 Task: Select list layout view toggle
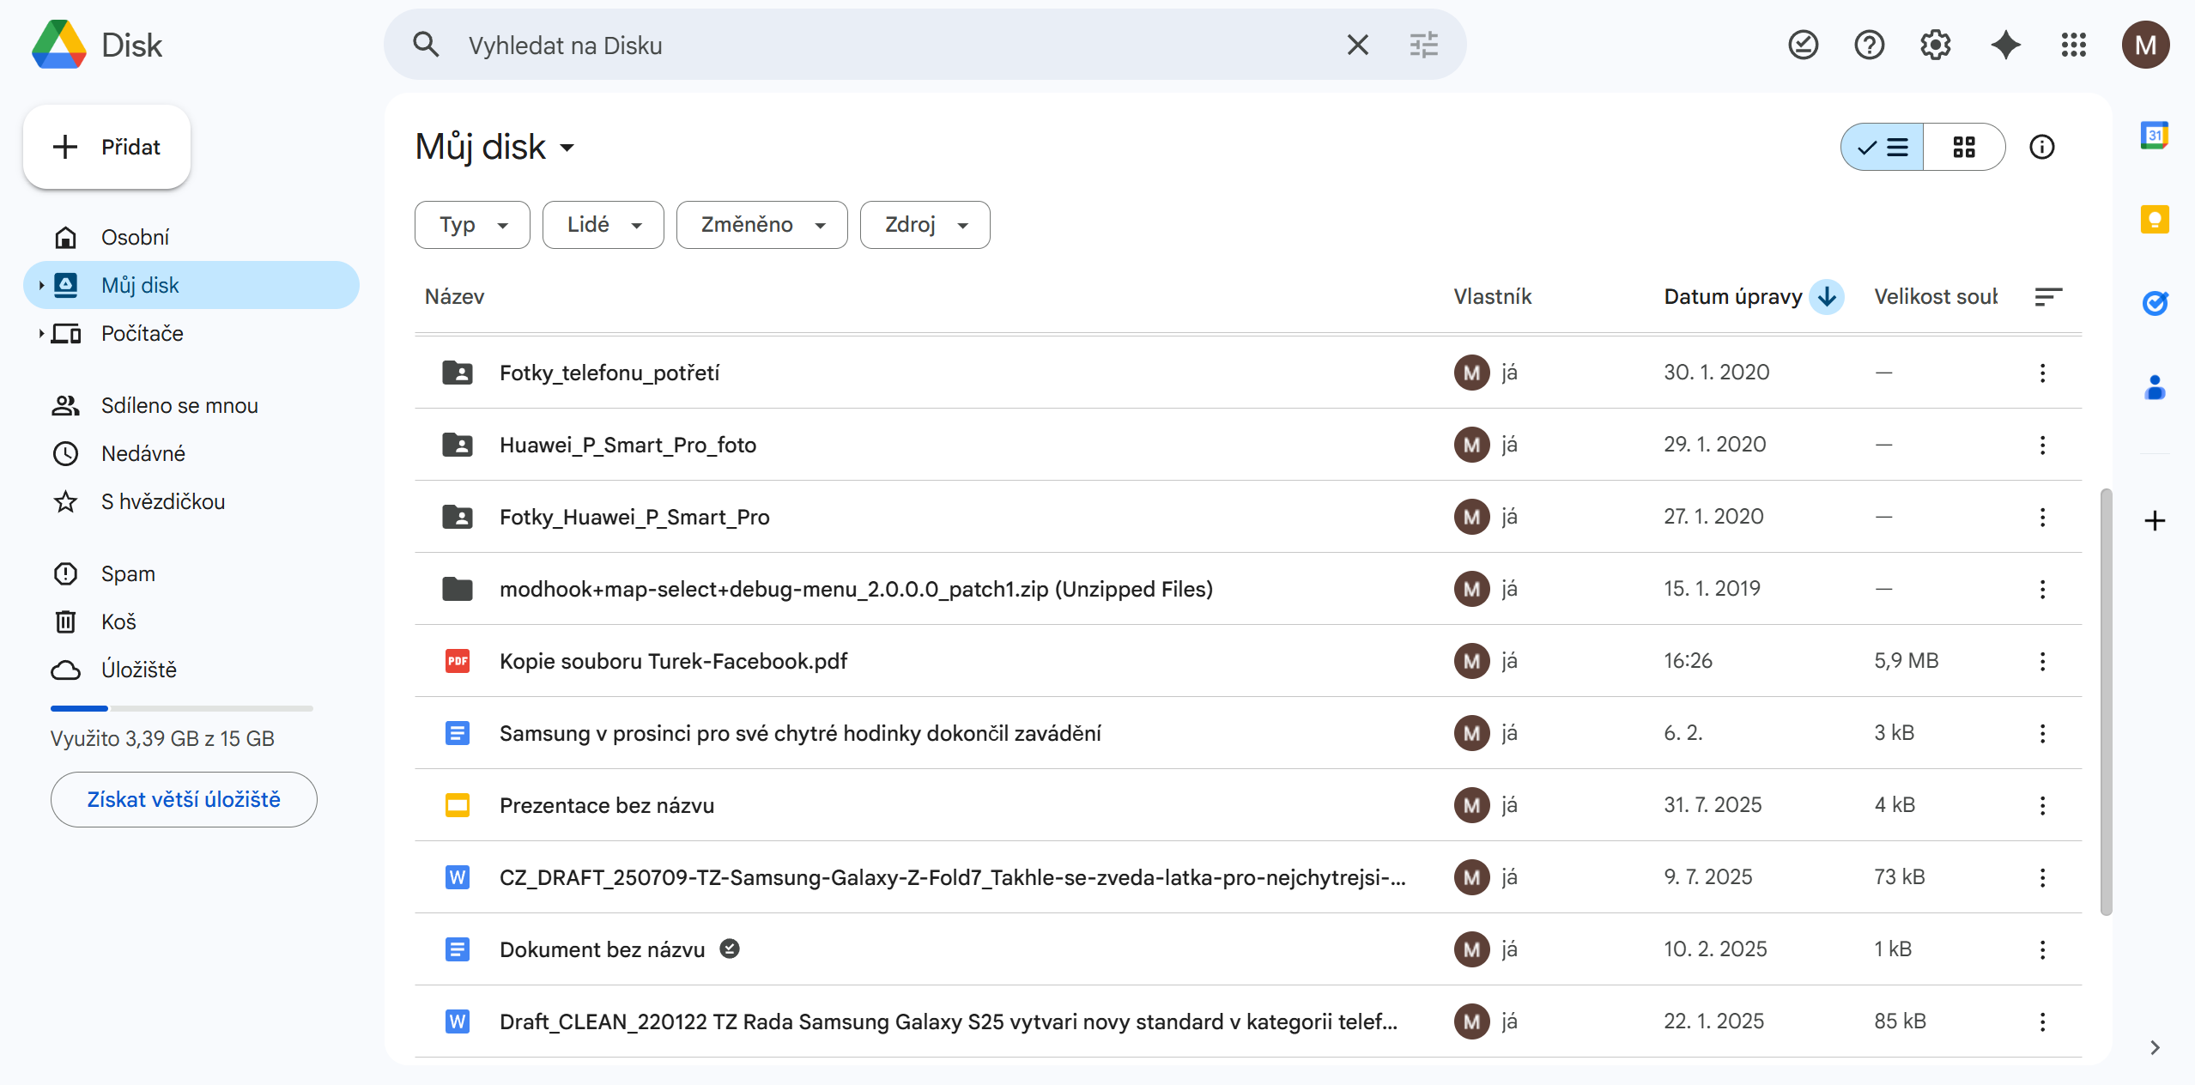(1883, 147)
